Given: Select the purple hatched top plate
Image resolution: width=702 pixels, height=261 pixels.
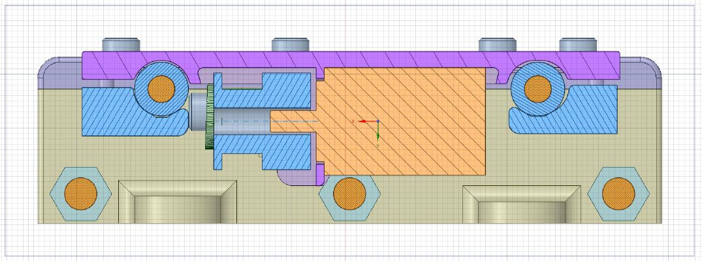Looking at the screenshot, I should (351, 59).
